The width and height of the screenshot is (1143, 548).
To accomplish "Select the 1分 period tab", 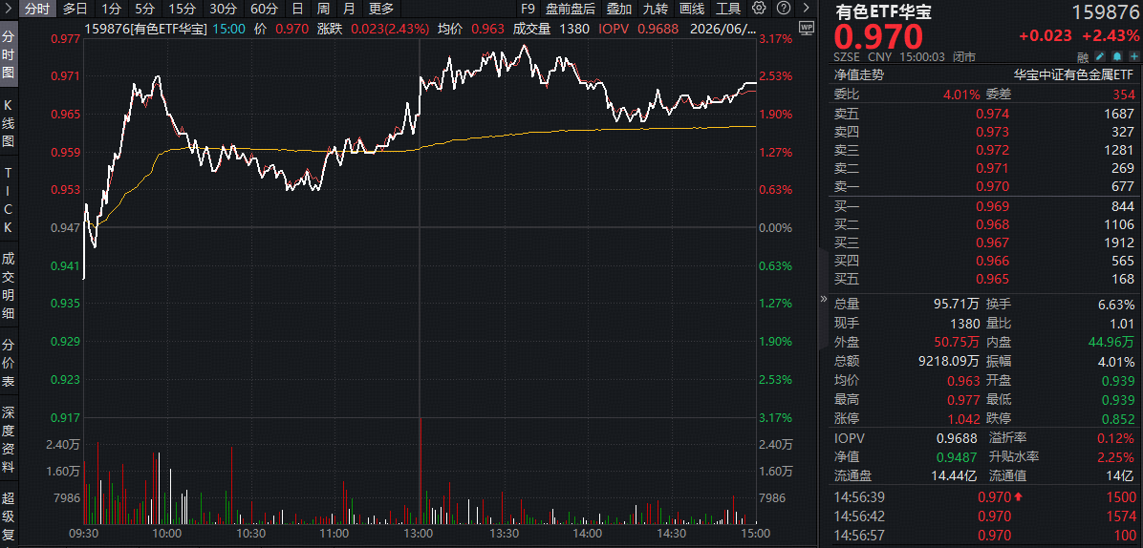I will [x=112, y=9].
